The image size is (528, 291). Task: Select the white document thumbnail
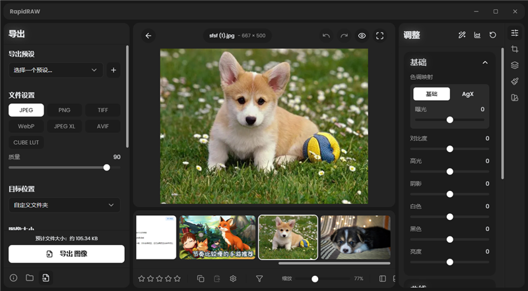click(x=156, y=237)
